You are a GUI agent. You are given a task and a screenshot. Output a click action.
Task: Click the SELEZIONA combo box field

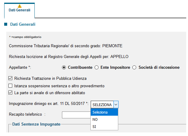[104, 105]
